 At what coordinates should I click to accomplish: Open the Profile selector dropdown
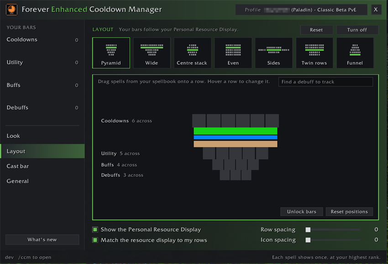301,10
